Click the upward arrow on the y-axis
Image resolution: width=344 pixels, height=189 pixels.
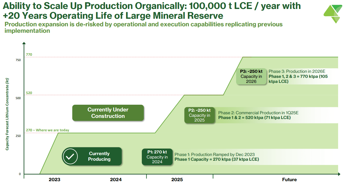pos(24,43)
